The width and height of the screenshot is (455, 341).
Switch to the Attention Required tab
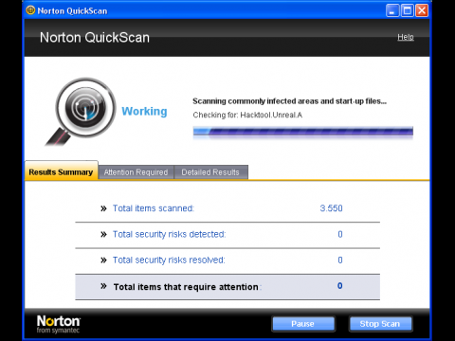click(136, 172)
